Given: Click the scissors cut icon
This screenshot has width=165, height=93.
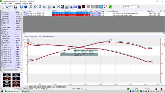Looking at the screenshot, I should point(44,7).
